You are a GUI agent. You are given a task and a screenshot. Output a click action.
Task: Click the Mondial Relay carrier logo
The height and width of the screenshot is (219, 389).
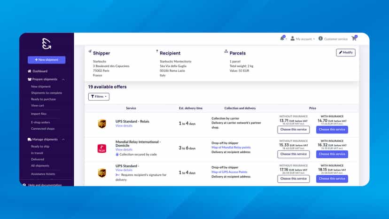[102, 148]
